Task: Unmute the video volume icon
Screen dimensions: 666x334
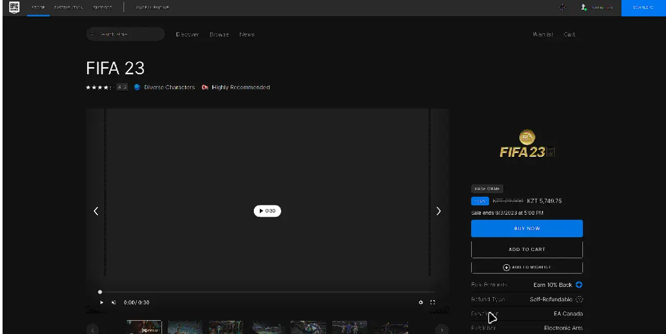Action: [114, 303]
